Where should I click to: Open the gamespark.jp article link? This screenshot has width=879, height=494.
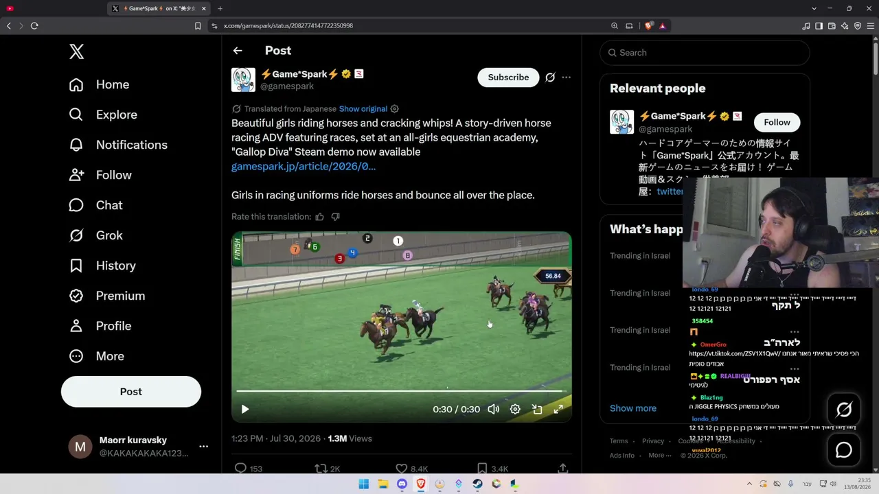(304, 167)
